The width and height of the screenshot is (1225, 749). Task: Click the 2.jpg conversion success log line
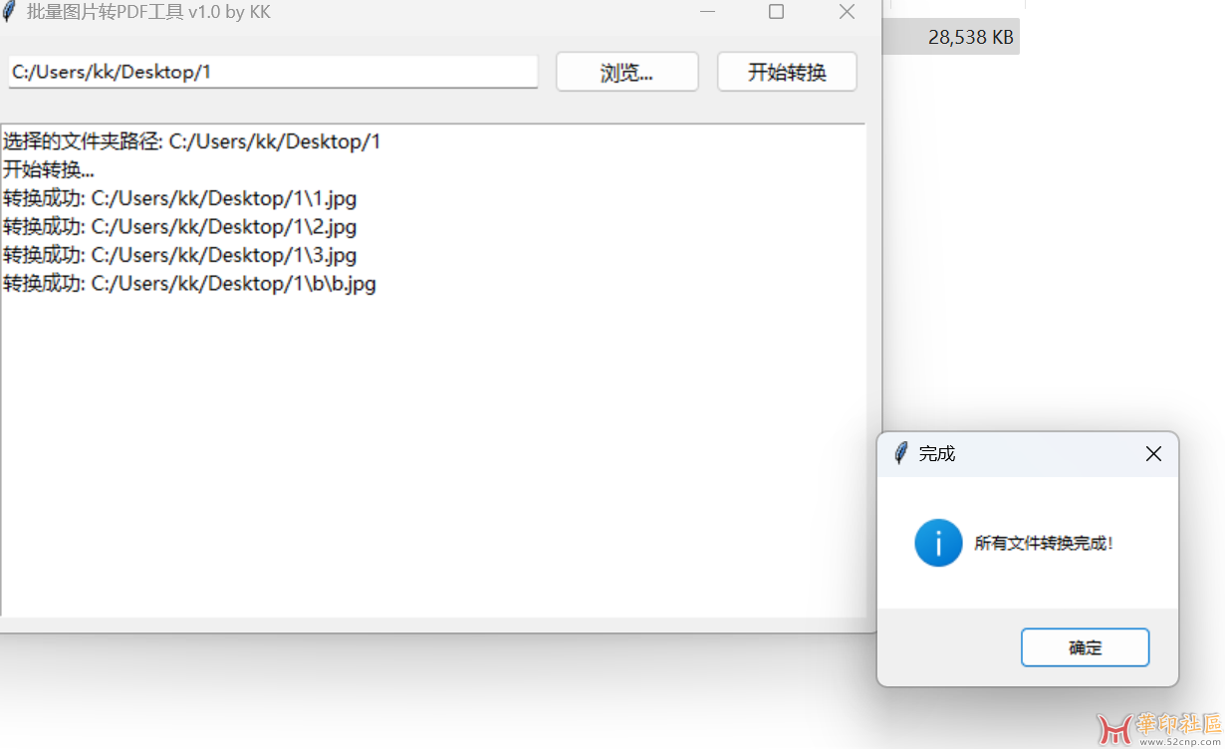[179, 227]
